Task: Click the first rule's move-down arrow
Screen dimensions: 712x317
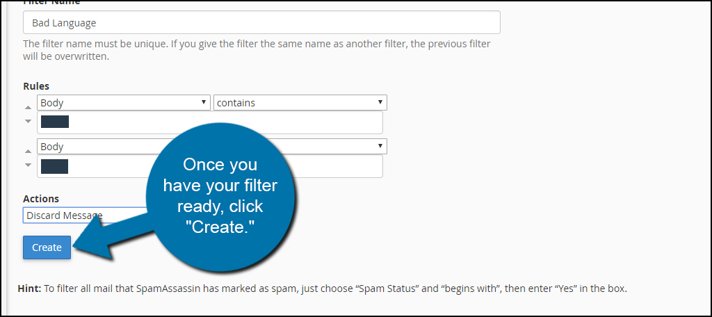Action: [28, 121]
